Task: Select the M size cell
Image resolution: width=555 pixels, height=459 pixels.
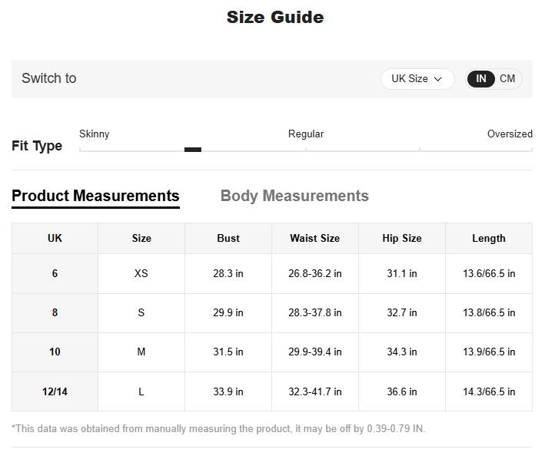Action: click(141, 352)
